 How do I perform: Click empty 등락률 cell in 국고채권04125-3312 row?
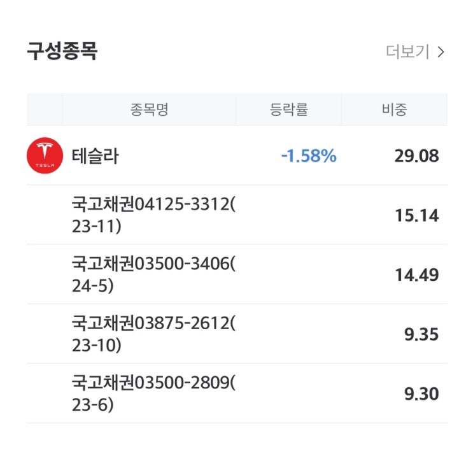coord(288,216)
